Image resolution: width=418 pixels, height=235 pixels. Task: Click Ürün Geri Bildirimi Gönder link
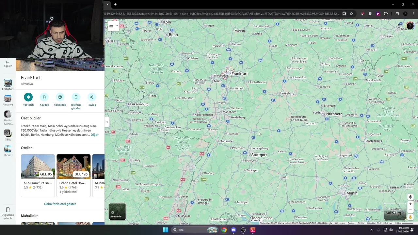(x=379, y=223)
